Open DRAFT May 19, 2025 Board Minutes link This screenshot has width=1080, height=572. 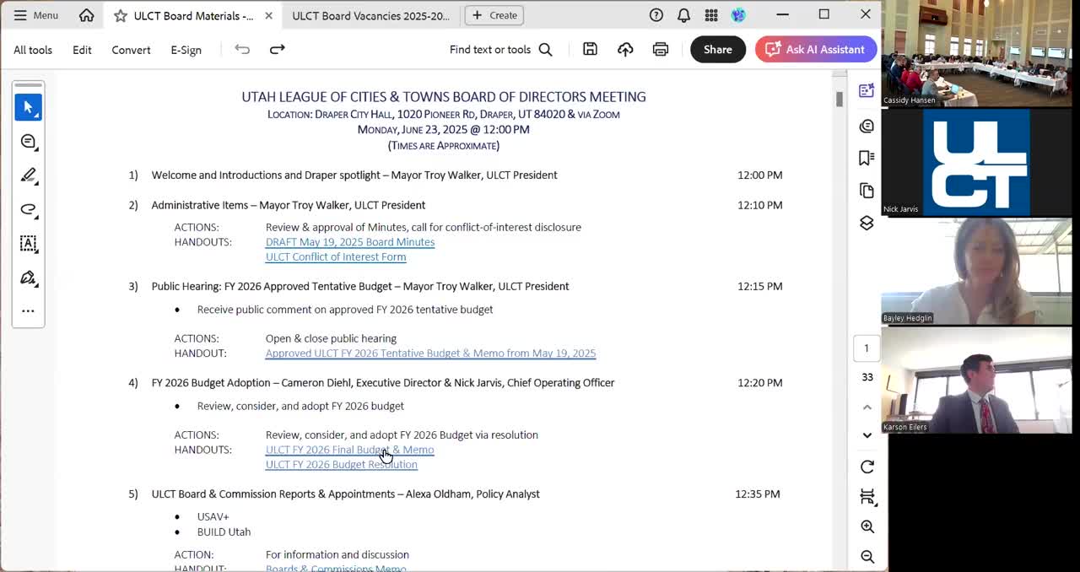[350, 242]
